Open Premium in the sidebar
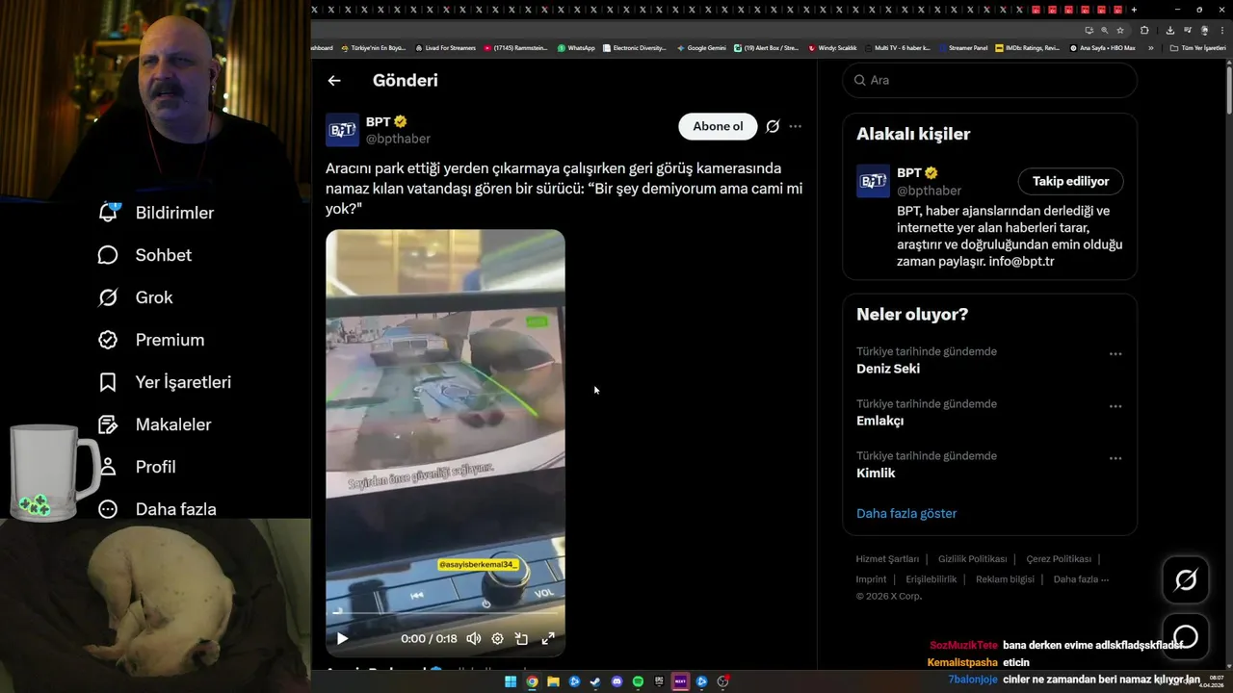Screen dimensions: 1233x693 pos(151,340)
